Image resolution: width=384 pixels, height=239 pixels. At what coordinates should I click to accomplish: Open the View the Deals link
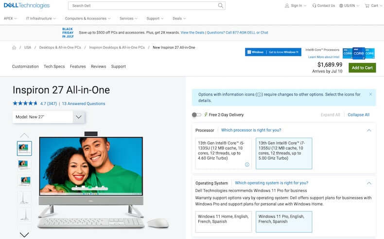[x=192, y=32]
